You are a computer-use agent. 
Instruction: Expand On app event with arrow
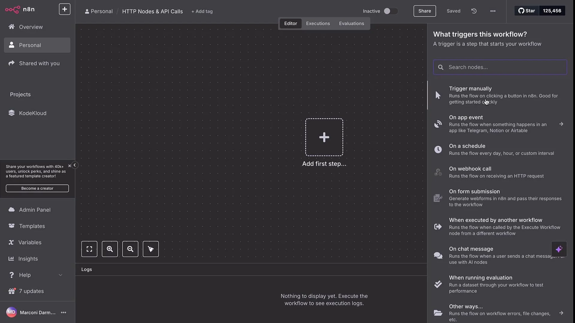(x=561, y=124)
